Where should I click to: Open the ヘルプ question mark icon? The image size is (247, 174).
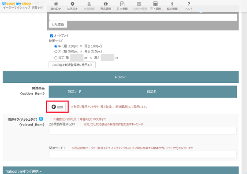point(189,4)
